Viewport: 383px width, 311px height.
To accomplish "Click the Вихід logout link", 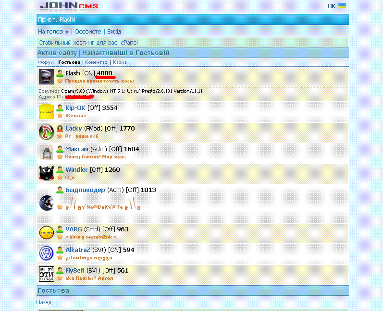I will coord(114,31).
